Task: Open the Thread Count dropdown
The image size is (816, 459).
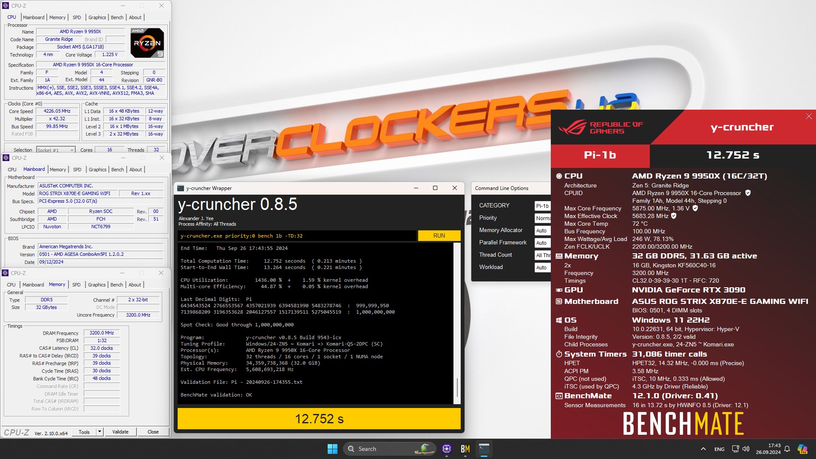Action: tap(542, 255)
